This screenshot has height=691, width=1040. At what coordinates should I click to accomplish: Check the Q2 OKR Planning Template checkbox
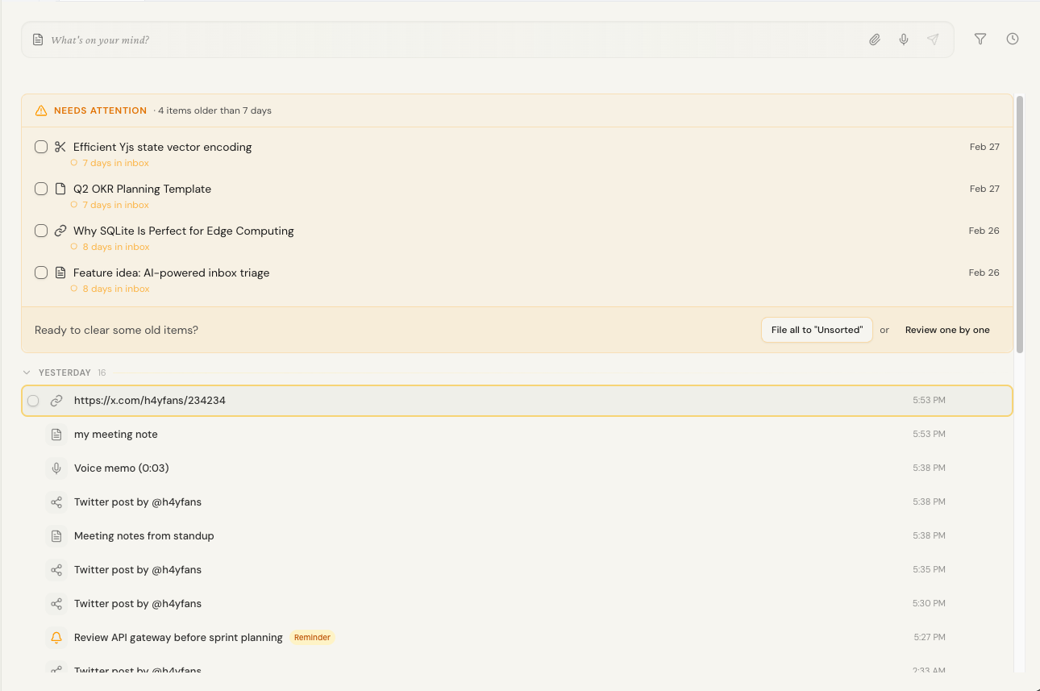pyautogui.click(x=41, y=188)
